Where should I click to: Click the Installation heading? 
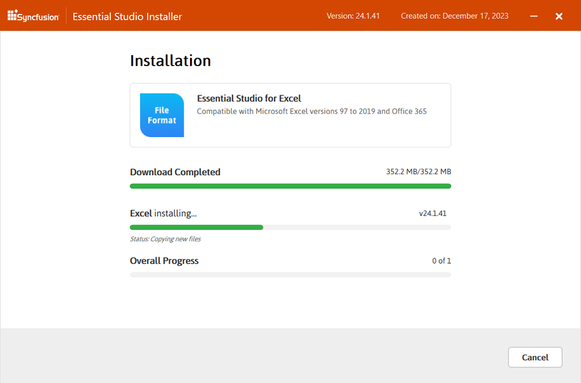click(x=170, y=60)
